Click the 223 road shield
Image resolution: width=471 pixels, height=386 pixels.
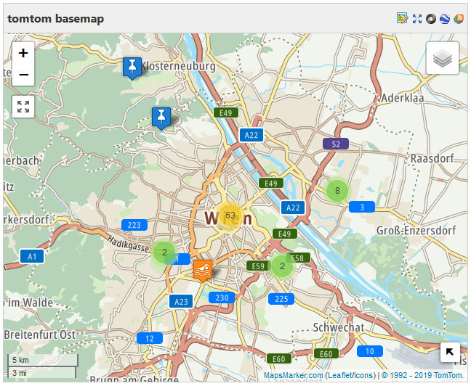134,225
